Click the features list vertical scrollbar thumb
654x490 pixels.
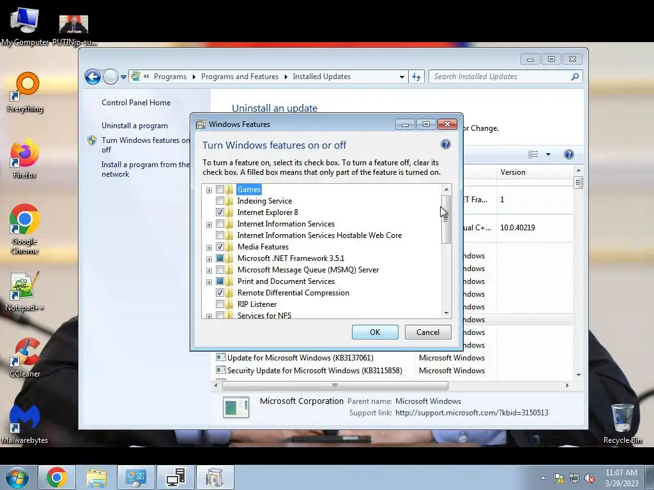[446, 219]
